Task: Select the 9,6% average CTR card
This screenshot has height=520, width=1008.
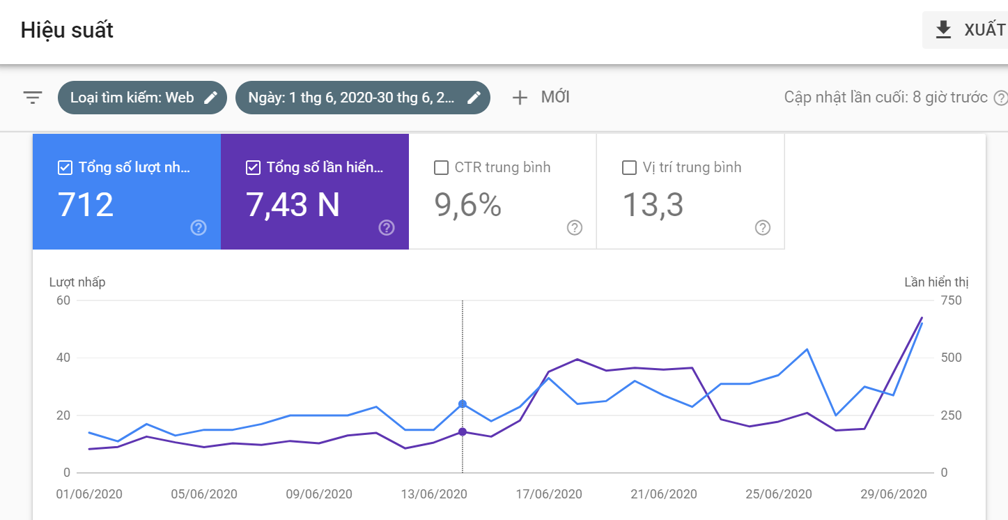Action: [503, 192]
